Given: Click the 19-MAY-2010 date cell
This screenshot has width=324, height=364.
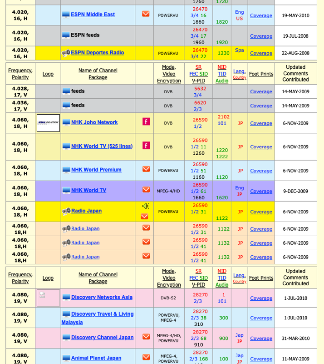Looking at the screenshot, I should (295, 15).
